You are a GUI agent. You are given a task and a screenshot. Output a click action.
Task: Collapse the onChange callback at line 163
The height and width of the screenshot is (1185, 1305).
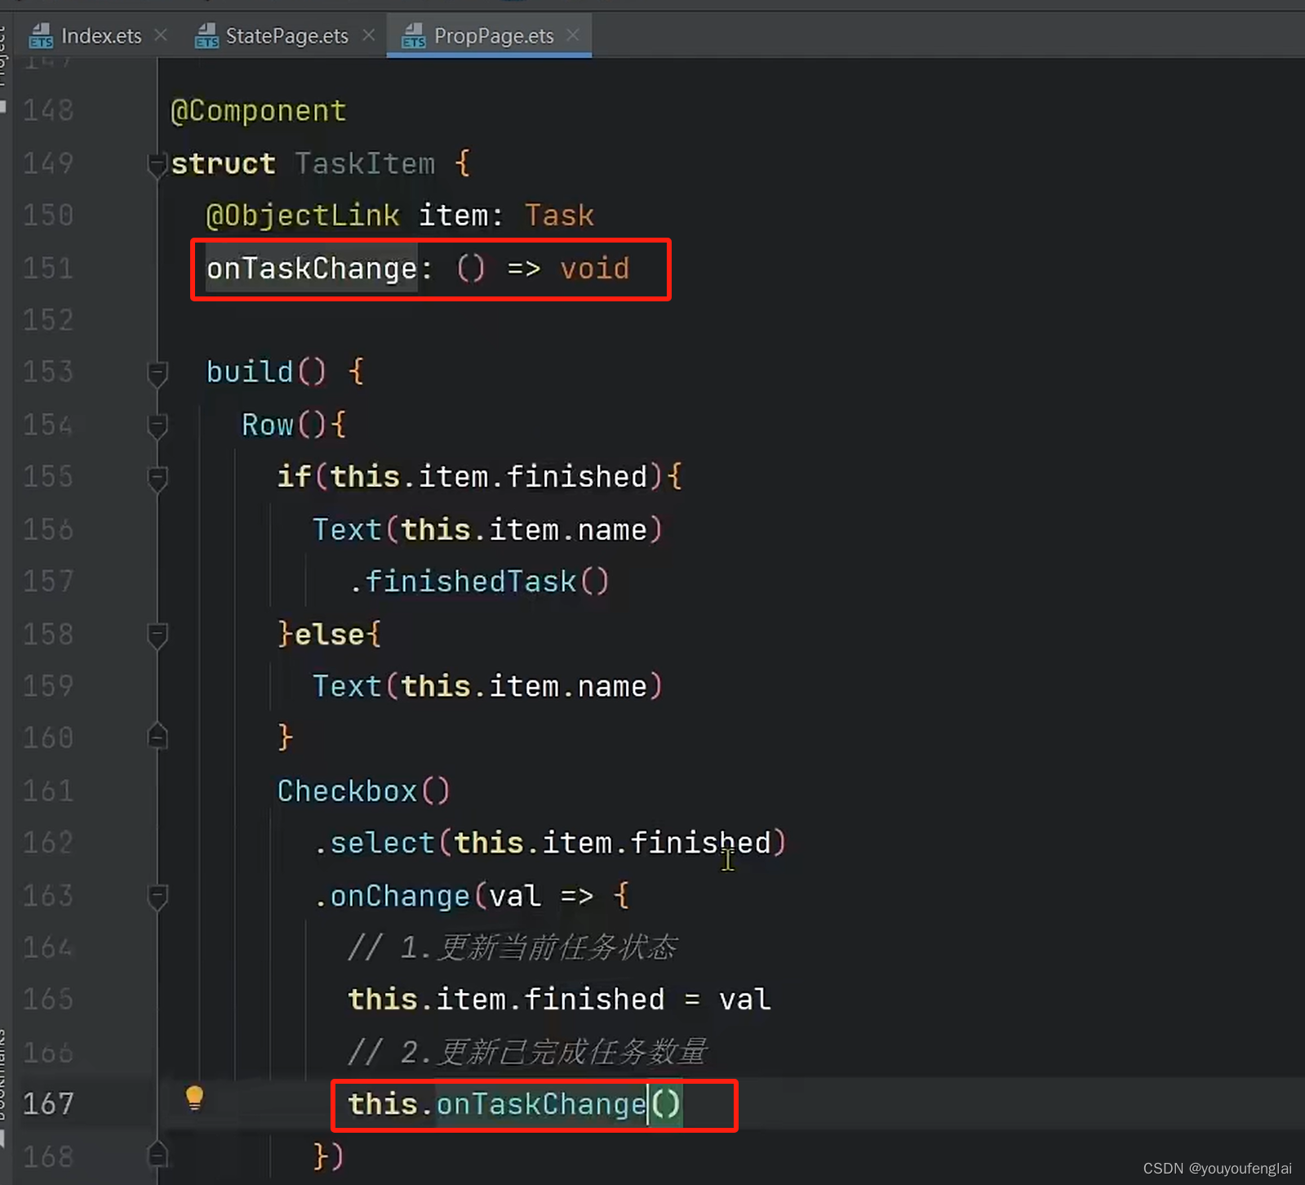[x=158, y=897]
